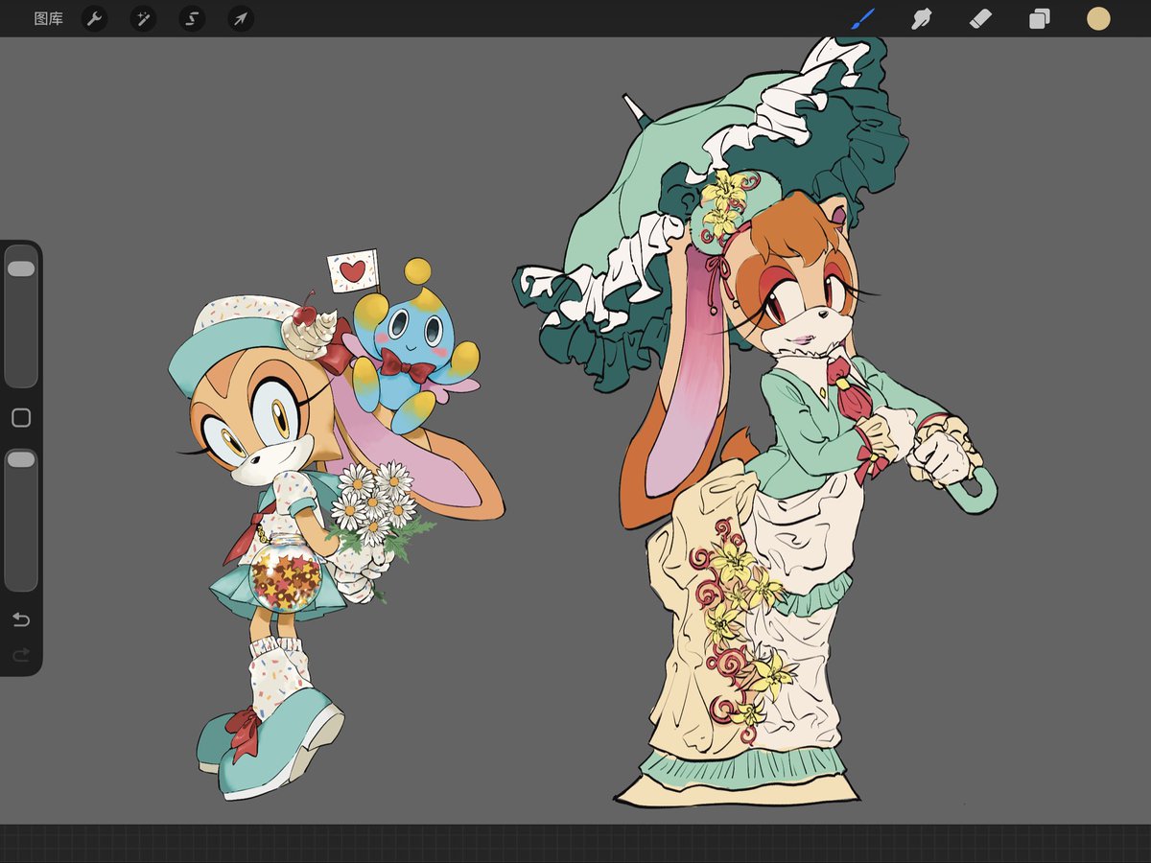Screen dimensions: 1151x863
Task: Undo the last stroke
Action: coord(21,619)
